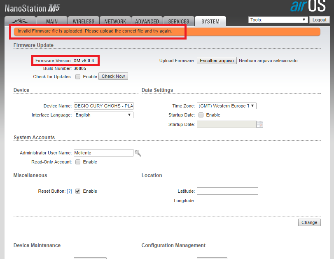Image resolution: width=334 pixels, height=259 pixels.
Task: Click the Check Now button
Action: click(x=113, y=76)
